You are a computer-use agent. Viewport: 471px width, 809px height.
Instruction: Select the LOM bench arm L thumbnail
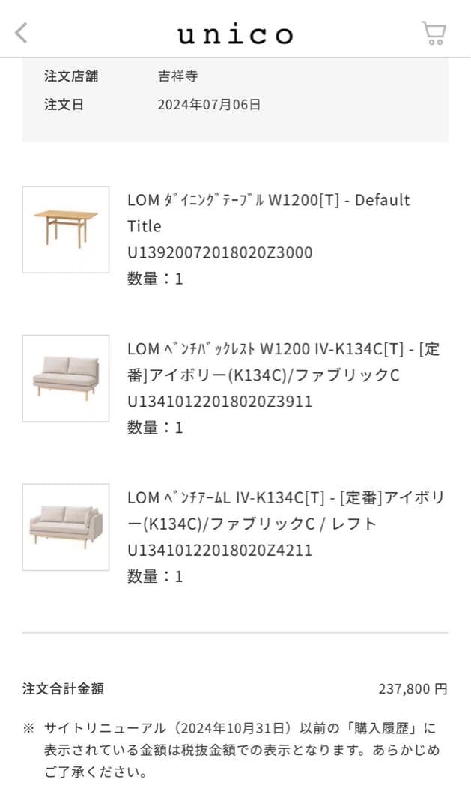coord(65,527)
